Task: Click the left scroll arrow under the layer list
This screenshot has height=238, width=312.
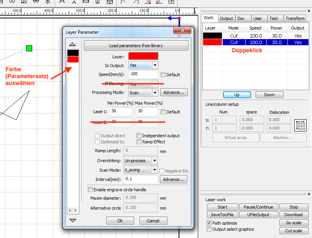Action: tap(69, 211)
